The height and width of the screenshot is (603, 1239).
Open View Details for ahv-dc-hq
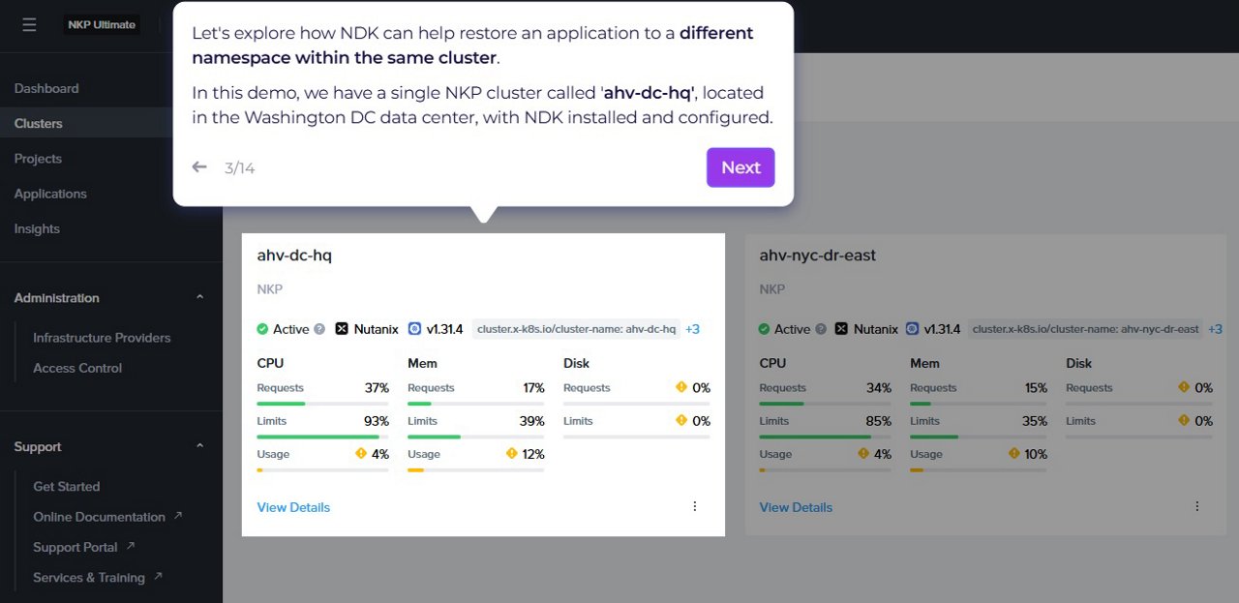(293, 507)
